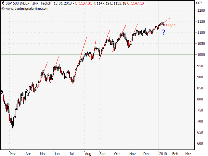Screen dimensions: 208x156
Task: Click the first Mrz label on the time axis
Action: coord(13,154)
